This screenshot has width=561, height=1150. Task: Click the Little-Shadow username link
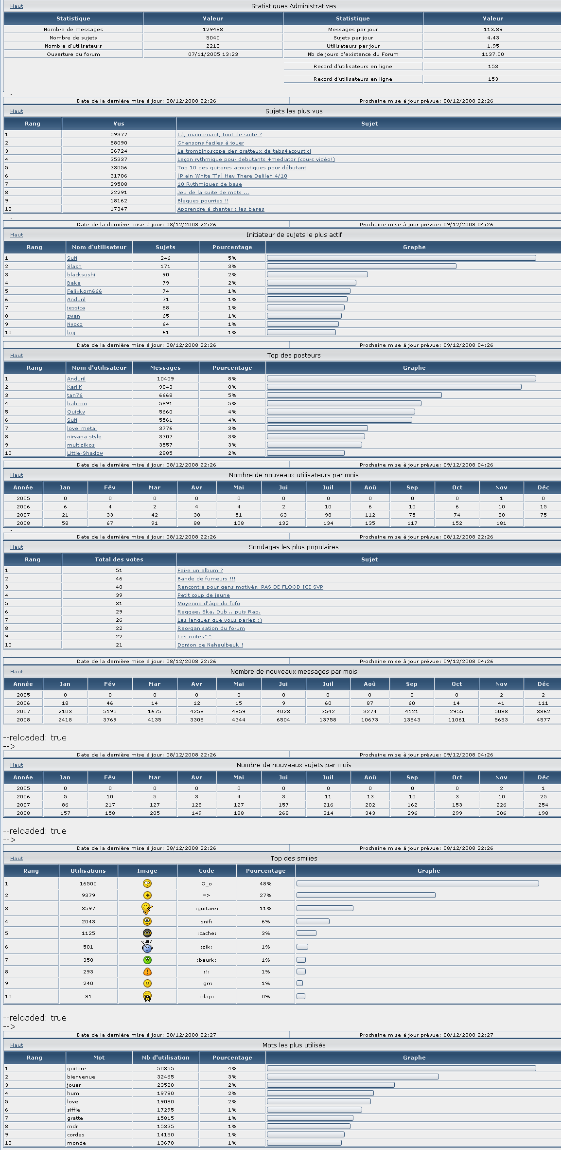85,453
